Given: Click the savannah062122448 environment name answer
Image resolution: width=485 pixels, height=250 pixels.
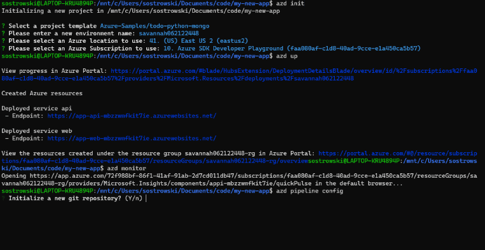Looking at the screenshot, I should [169, 33].
